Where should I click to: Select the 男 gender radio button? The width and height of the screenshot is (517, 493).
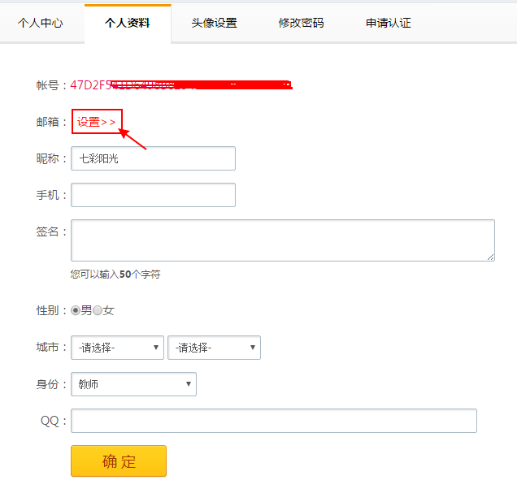point(76,310)
